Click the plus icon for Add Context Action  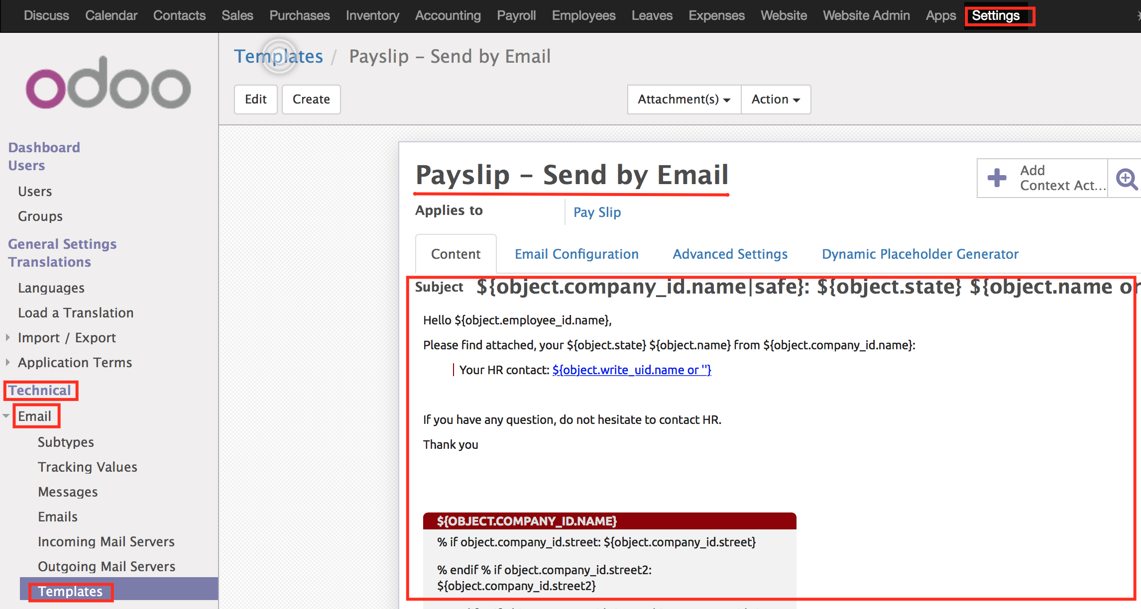coord(997,178)
